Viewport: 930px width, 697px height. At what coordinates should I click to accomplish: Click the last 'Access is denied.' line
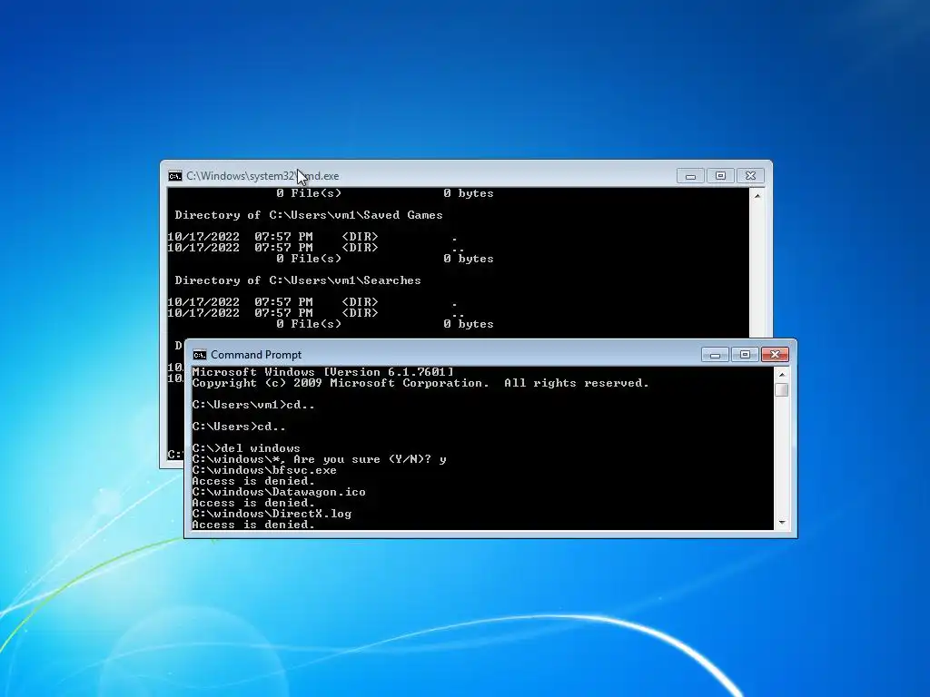click(x=253, y=525)
